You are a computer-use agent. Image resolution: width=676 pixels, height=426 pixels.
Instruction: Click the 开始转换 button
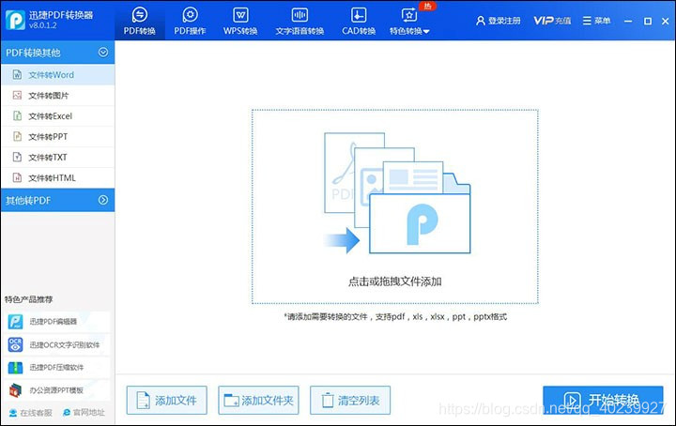point(603,400)
